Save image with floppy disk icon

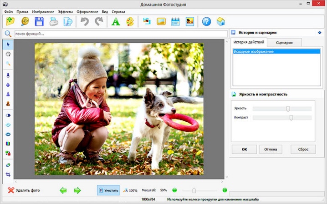[x=39, y=21]
